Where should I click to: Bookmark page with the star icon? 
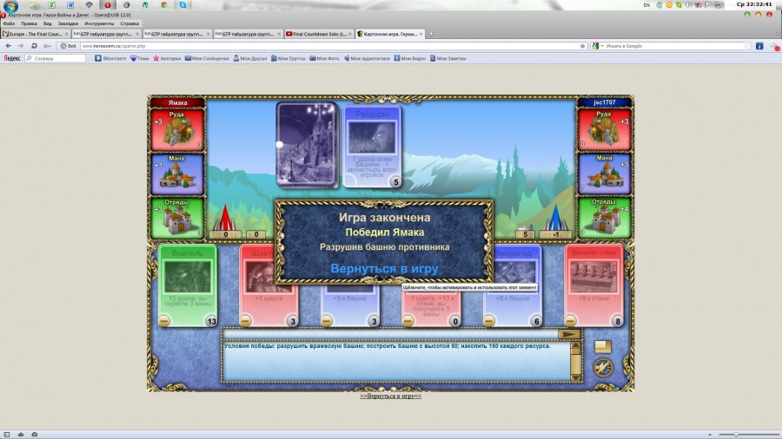click(x=582, y=46)
